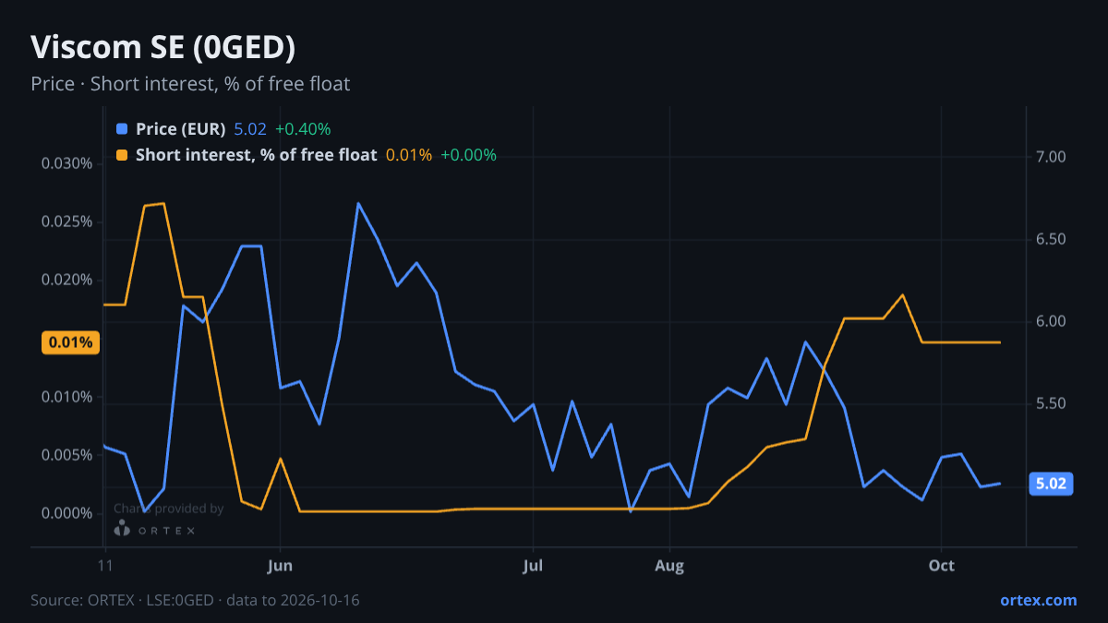
Task: Click the 0.030% left axis label
Action: point(67,163)
